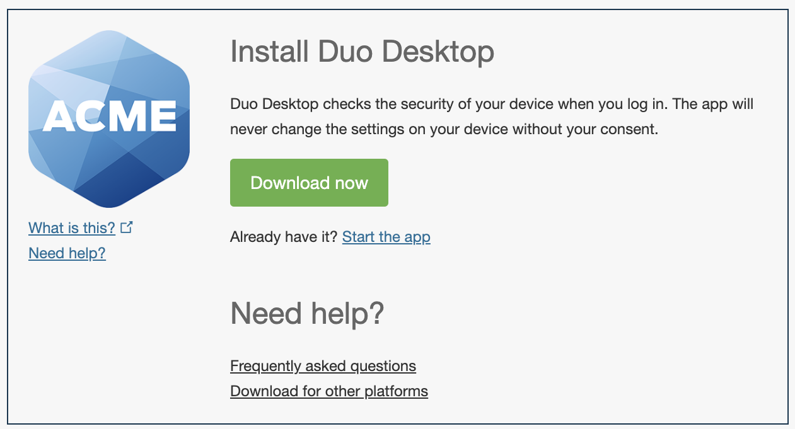Download the Duo Desktop installer

309,183
